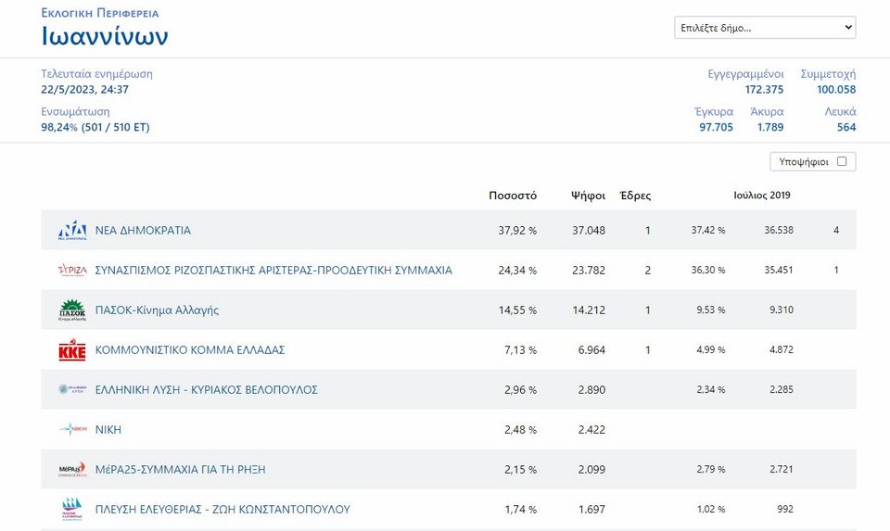
Task: Select the ΠΑΣΟΚ-Κίνημα Αλλαγής party name
Action: 157,310
